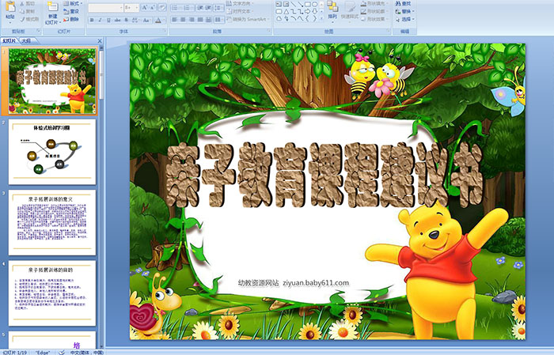Toggle Italic formatting
The width and height of the screenshot is (554, 355).
100,20
